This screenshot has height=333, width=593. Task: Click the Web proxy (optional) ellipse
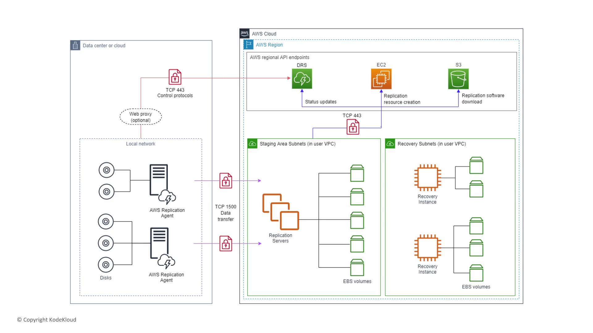(141, 117)
